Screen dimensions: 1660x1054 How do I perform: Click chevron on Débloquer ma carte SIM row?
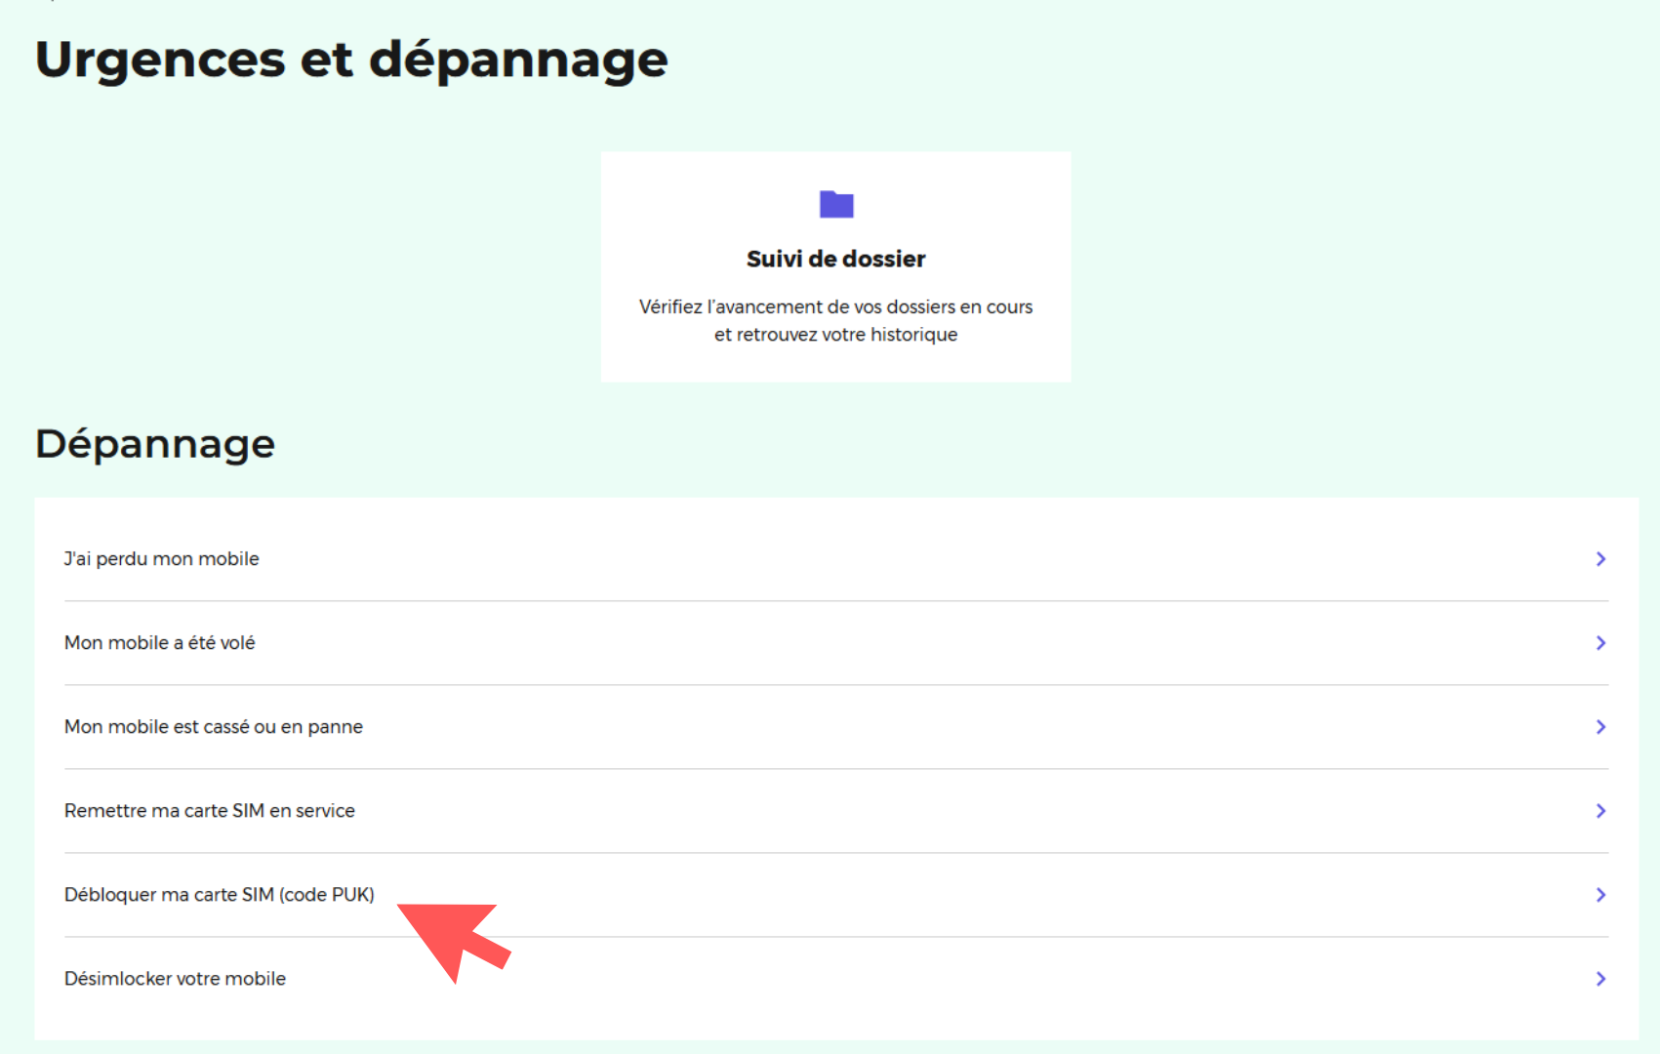[x=1600, y=895]
